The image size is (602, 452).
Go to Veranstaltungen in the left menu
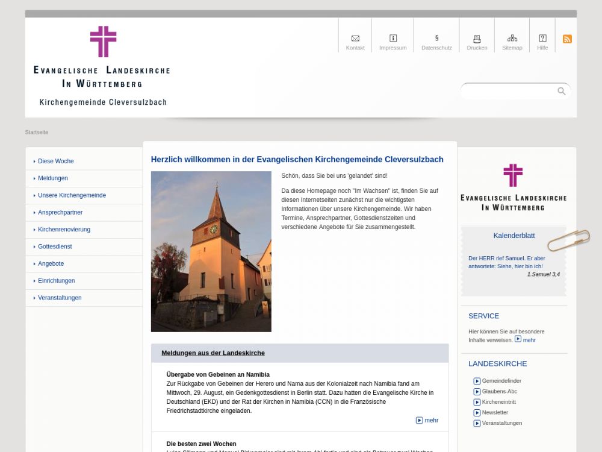click(60, 298)
